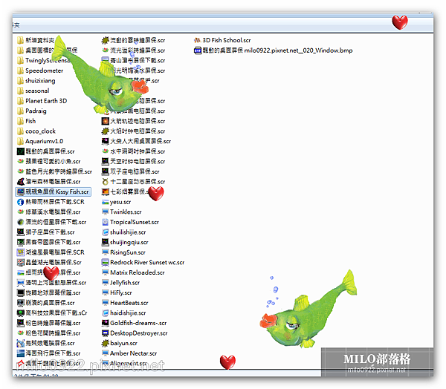This screenshot has height=389, width=446.
Task: Select the file named RisingSun.scr
Action: [128, 252]
